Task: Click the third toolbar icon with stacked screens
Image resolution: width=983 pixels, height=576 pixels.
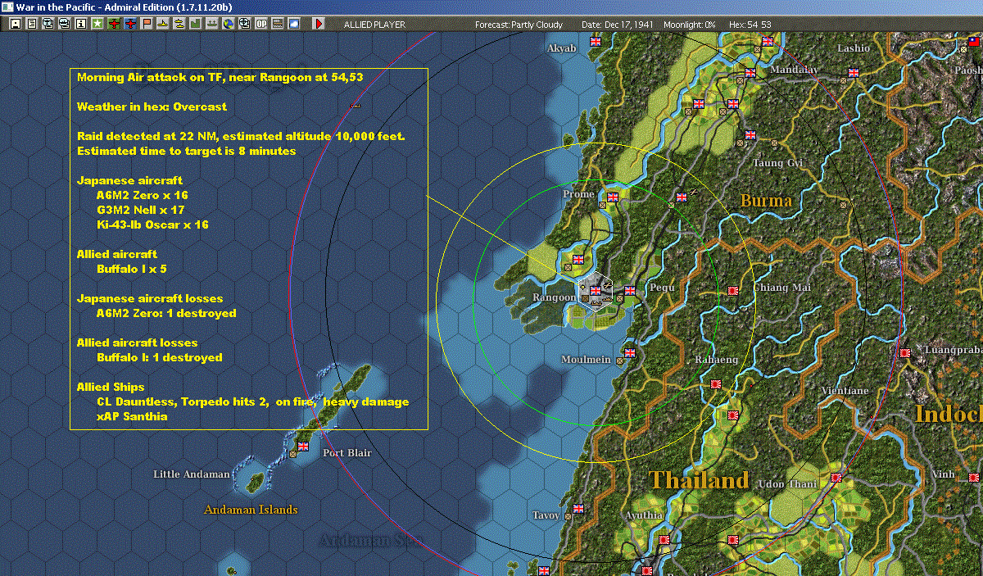Action: click(x=48, y=24)
